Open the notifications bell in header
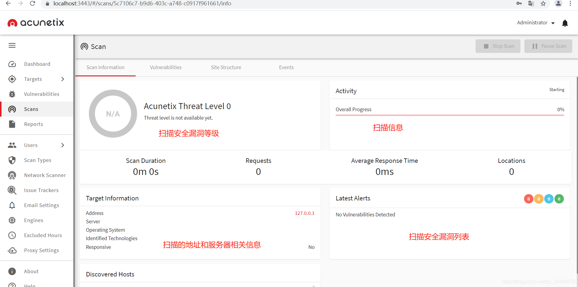578x287 pixels. [x=565, y=23]
